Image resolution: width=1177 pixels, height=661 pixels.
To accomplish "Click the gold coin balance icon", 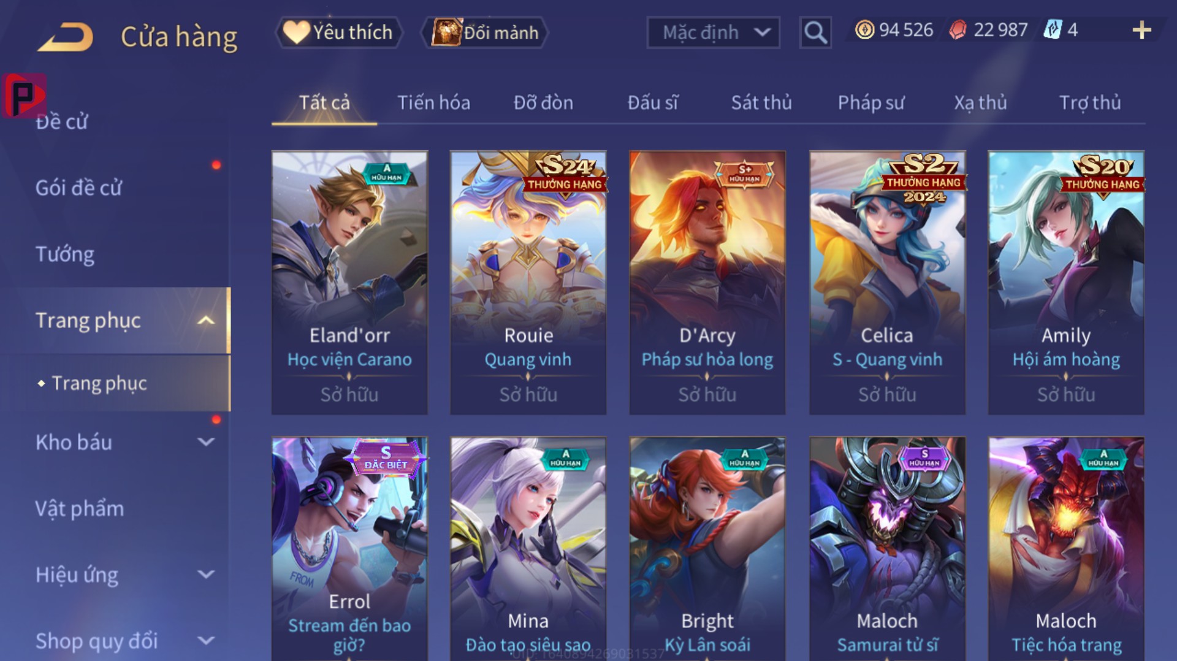I will click(864, 30).
